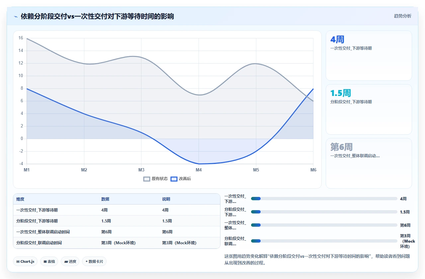Viewport: 425px width, 279px height.
Task: Click the M4 axis label
Action: point(199,170)
